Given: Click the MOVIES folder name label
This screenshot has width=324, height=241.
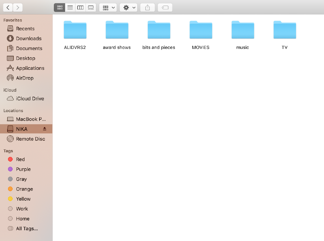Looking at the screenshot, I should tap(200, 48).
